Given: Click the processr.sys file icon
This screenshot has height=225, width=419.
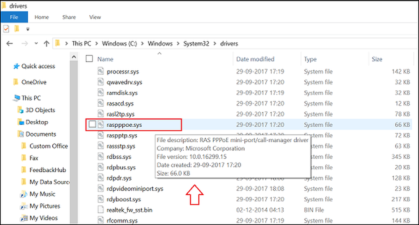Looking at the screenshot, I should (101, 72).
